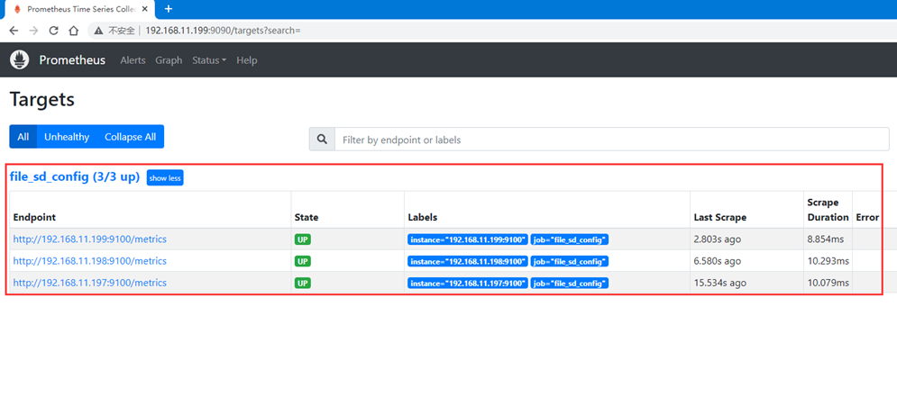Click the Prometheus flame logo icon
The height and width of the screenshot is (397, 897).
20,60
